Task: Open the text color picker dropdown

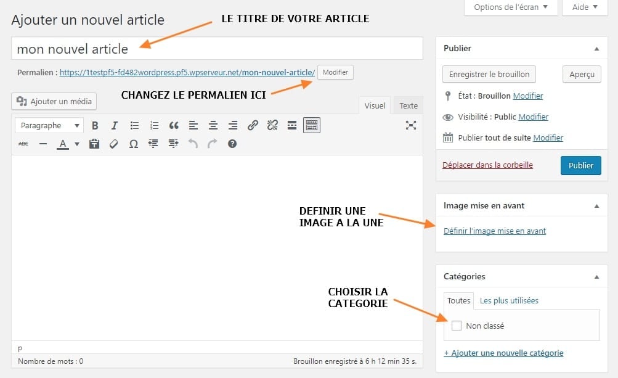Action: click(x=75, y=143)
